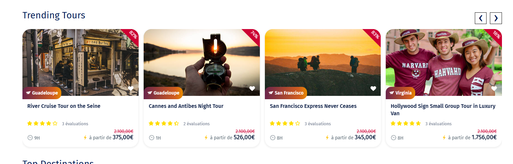Add San Francisco Express tour to wishlist
Image resolution: width=513 pixels, height=164 pixels.
point(373,89)
